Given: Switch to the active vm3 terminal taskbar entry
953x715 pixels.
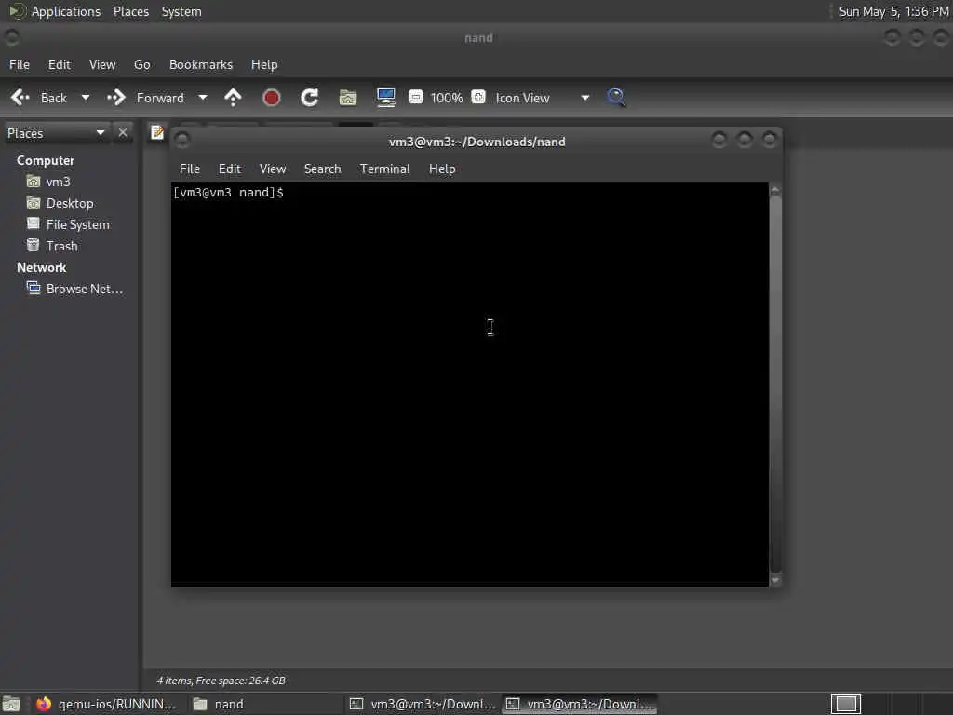Looking at the screenshot, I should click(580, 704).
